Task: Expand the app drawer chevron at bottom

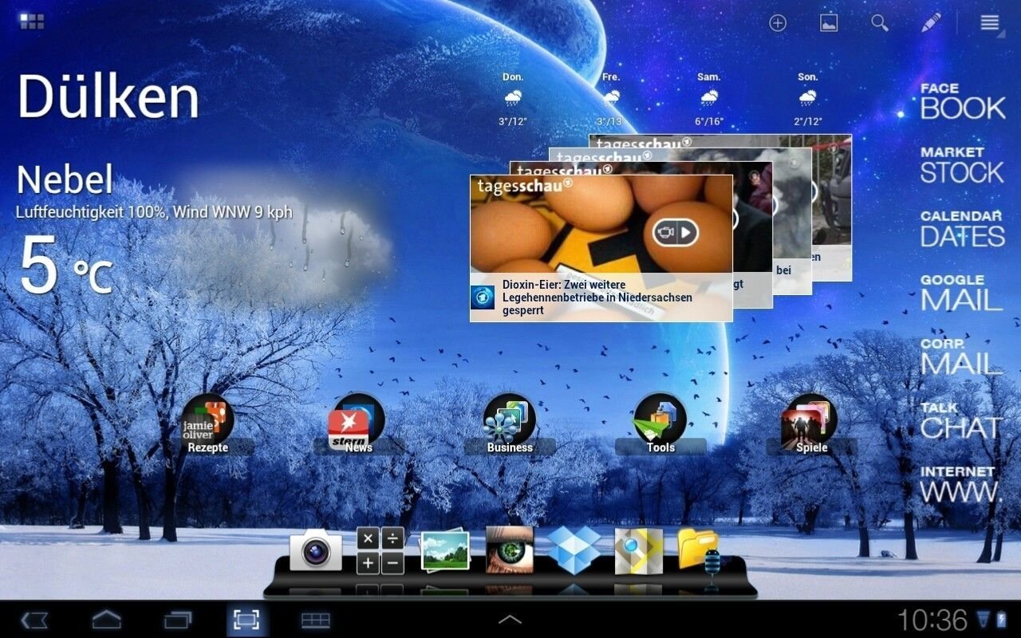Action: [510, 619]
